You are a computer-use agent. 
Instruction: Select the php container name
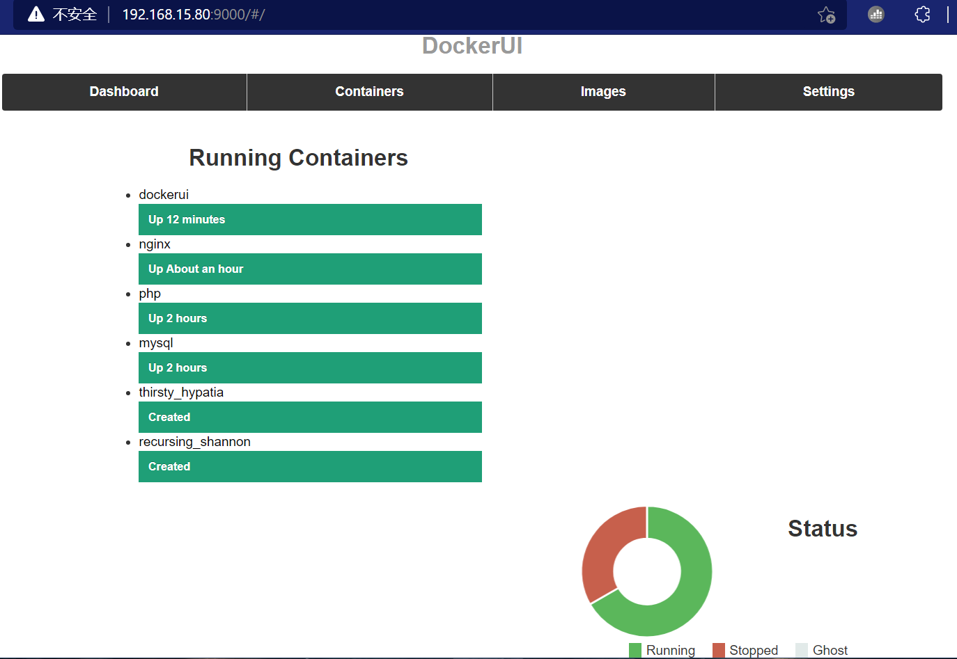150,294
